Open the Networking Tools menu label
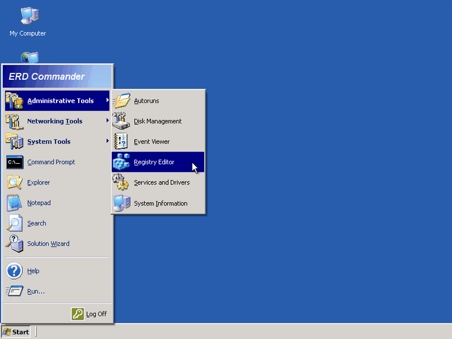 55,121
